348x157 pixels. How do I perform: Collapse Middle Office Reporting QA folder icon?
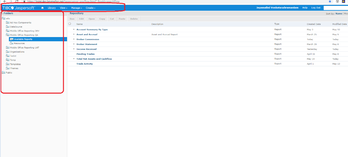[x=7, y=35]
